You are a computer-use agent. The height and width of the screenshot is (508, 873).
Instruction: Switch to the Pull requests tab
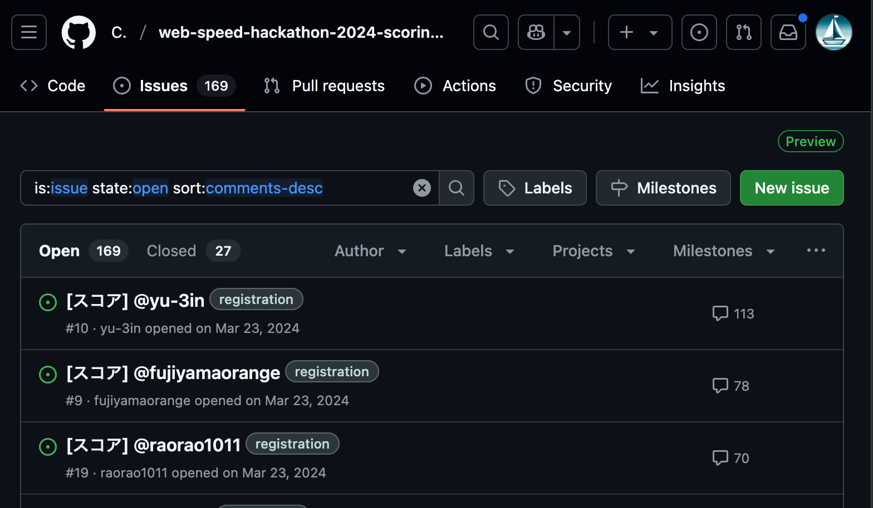coord(325,86)
